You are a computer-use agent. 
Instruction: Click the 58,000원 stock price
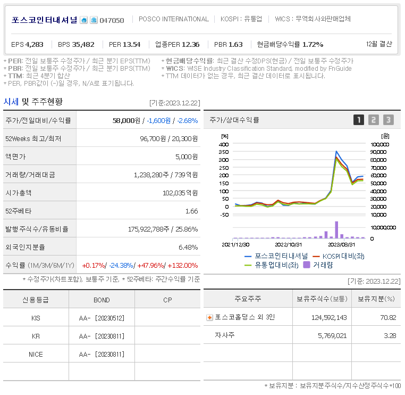click(x=126, y=120)
